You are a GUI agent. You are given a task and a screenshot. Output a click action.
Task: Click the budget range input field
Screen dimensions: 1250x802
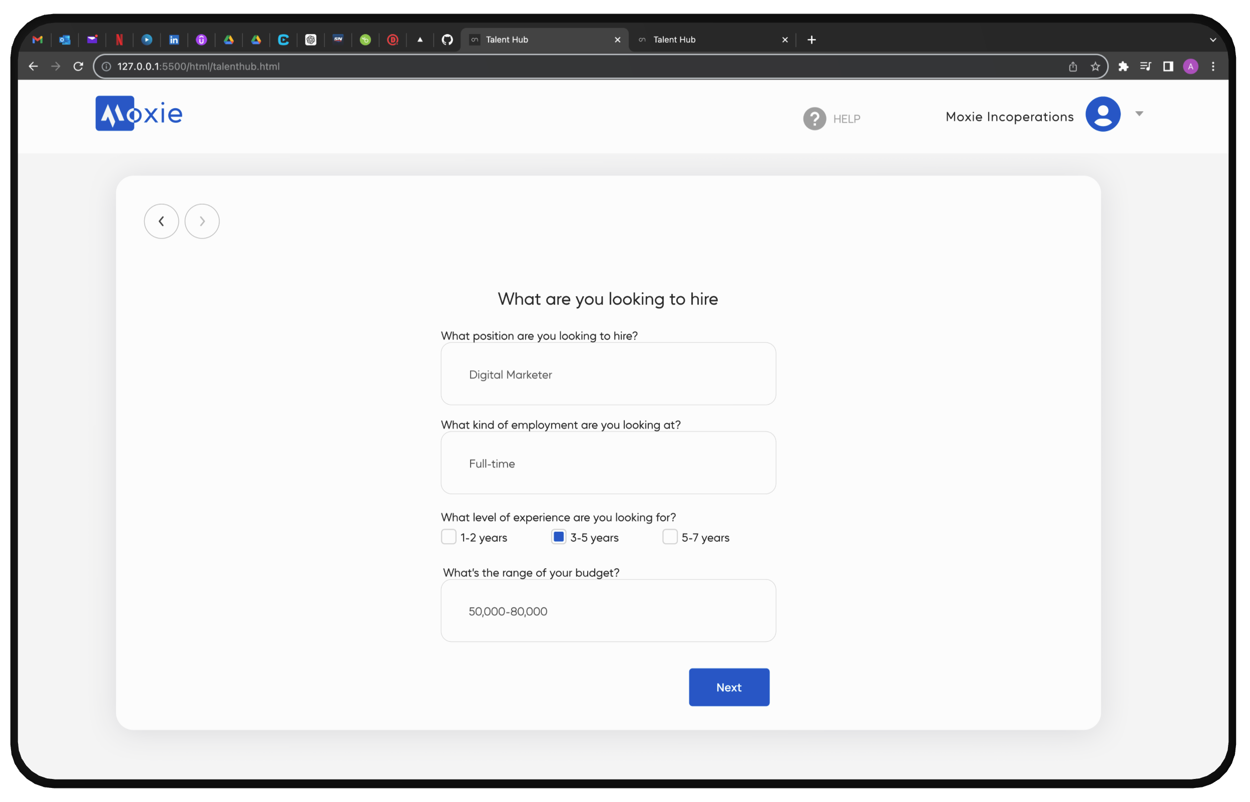[609, 611]
